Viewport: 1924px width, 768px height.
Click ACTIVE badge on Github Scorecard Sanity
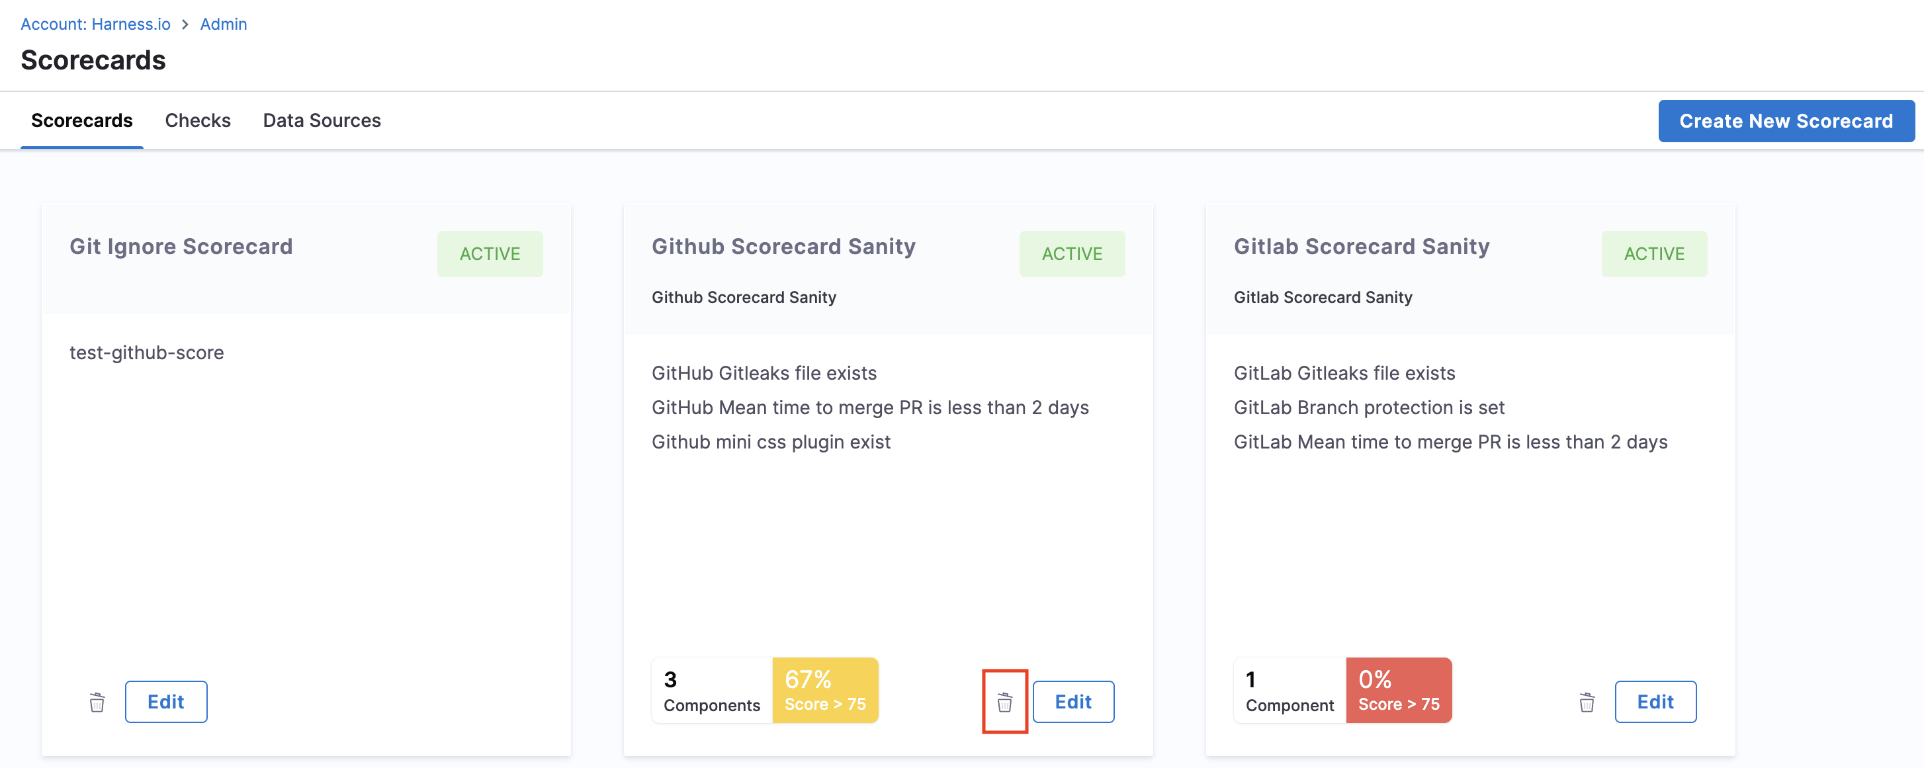1072,254
